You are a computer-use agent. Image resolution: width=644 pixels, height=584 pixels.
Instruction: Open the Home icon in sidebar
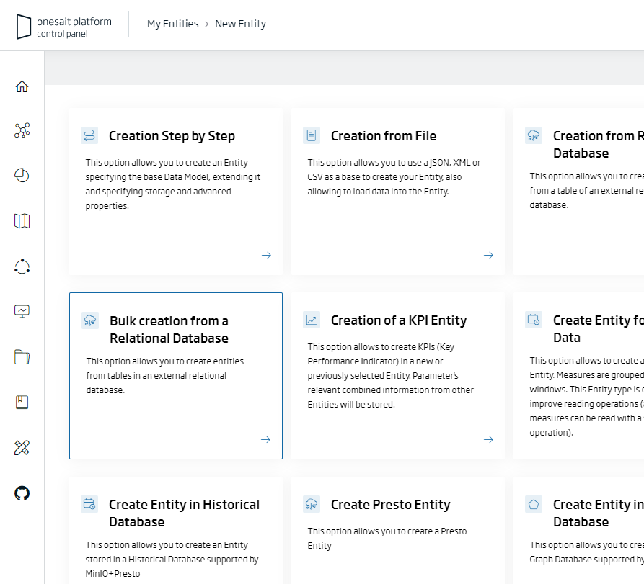coord(22,86)
